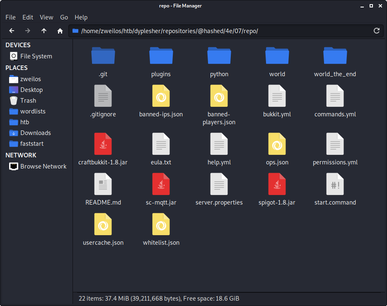
Task: Select the commands.yml file icon
Action: pos(335,96)
